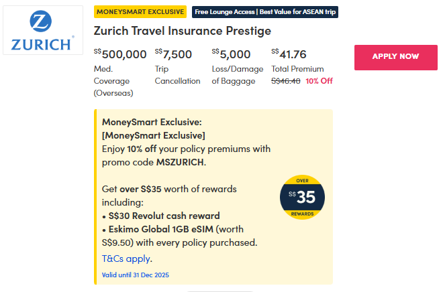Click the MSZURICH promo code text
Image resolution: width=441 pixels, height=292 pixels.
tap(181, 162)
